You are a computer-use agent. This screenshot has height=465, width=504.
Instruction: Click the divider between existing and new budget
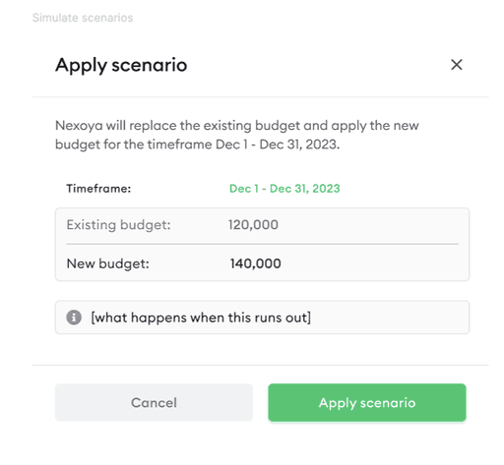coord(262,244)
